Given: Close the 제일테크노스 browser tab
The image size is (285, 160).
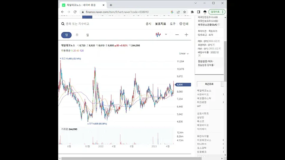Looking at the screenshot, I should tap(103, 5).
